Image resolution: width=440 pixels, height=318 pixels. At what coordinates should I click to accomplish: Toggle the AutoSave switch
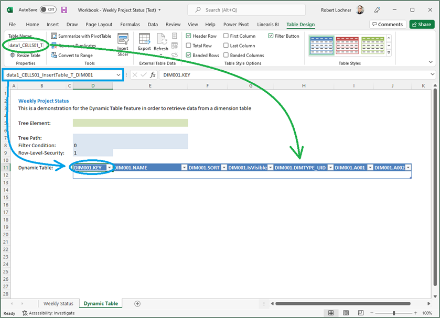[x=48, y=9]
